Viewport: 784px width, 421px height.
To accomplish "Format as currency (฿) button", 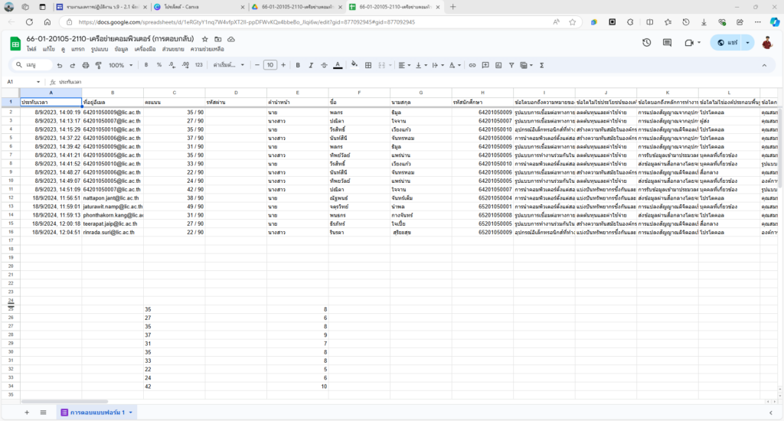I will coord(146,65).
